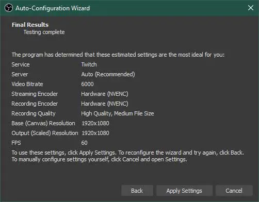This screenshot has width=259, height=202.
Task: Click the "Output (Scaled) Resolution" label
Action: coord(45,133)
